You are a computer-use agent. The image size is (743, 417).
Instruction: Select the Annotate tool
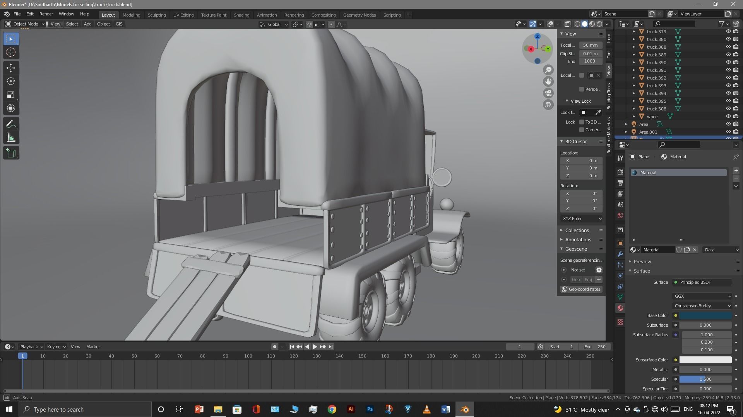[11, 124]
